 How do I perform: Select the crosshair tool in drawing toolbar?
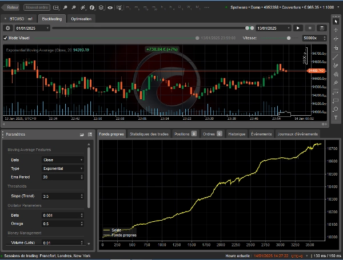click(x=336, y=30)
